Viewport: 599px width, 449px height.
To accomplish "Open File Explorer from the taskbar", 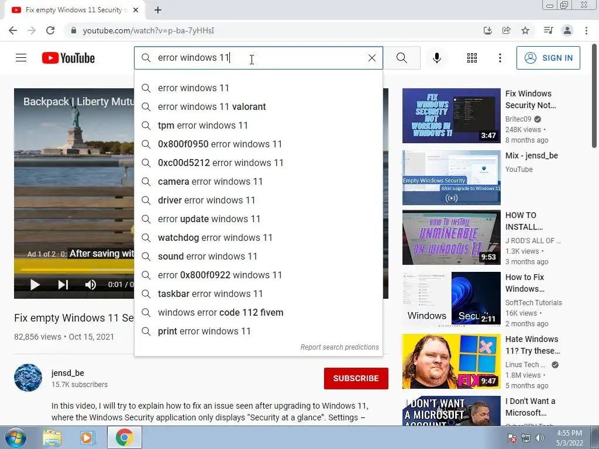I will 52,438.
